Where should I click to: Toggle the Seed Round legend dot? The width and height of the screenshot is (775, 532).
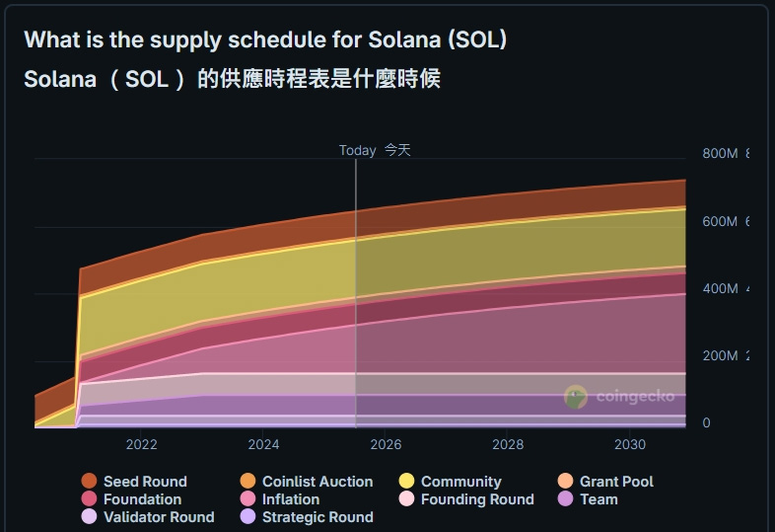point(89,481)
